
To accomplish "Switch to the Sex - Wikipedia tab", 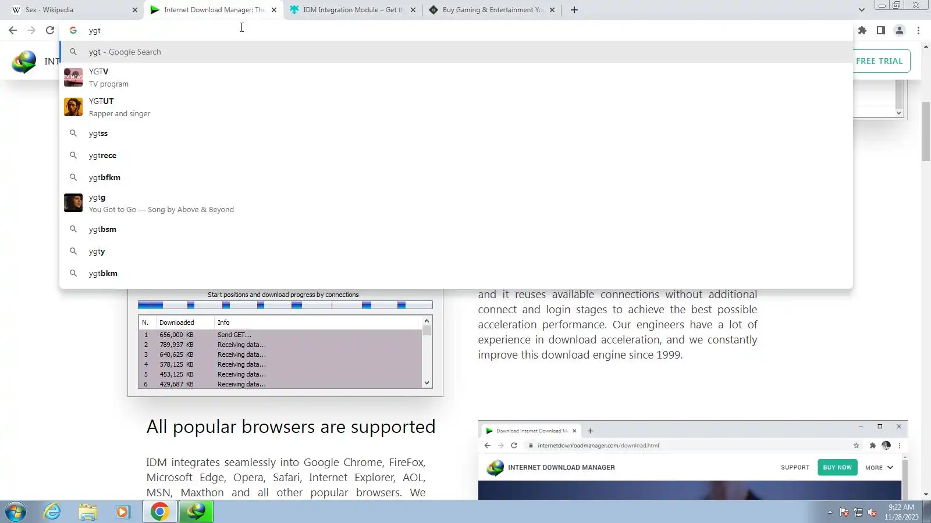I will pyautogui.click(x=72, y=10).
